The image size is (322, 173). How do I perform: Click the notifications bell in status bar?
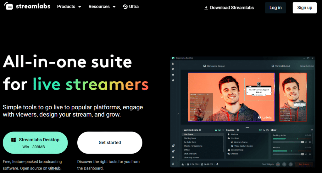tap(217, 164)
